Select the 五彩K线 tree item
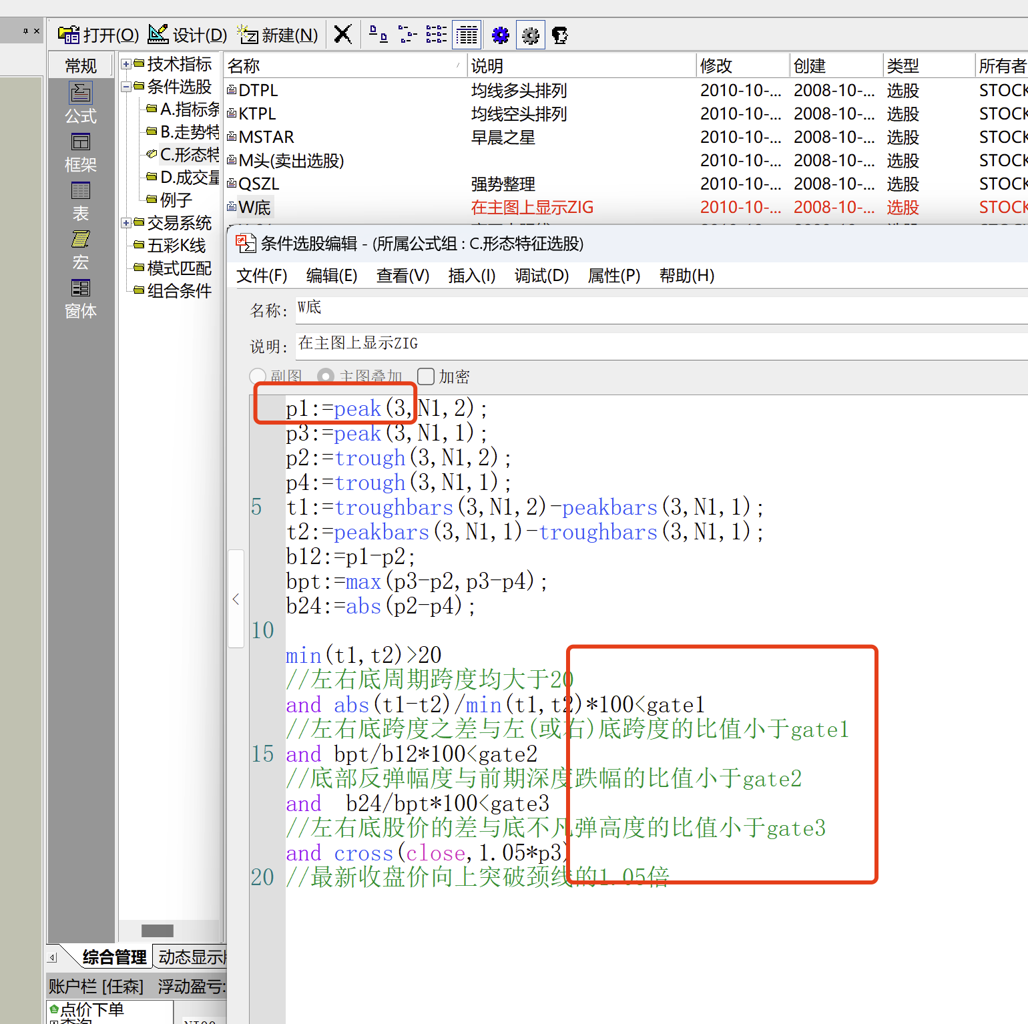This screenshot has height=1024, width=1028. pyautogui.click(x=176, y=246)
